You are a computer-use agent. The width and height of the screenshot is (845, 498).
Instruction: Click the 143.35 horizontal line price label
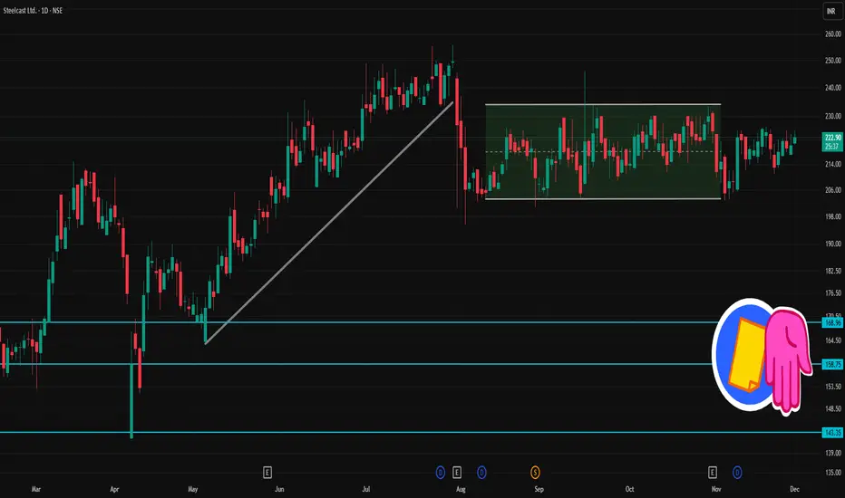[832, 432]
